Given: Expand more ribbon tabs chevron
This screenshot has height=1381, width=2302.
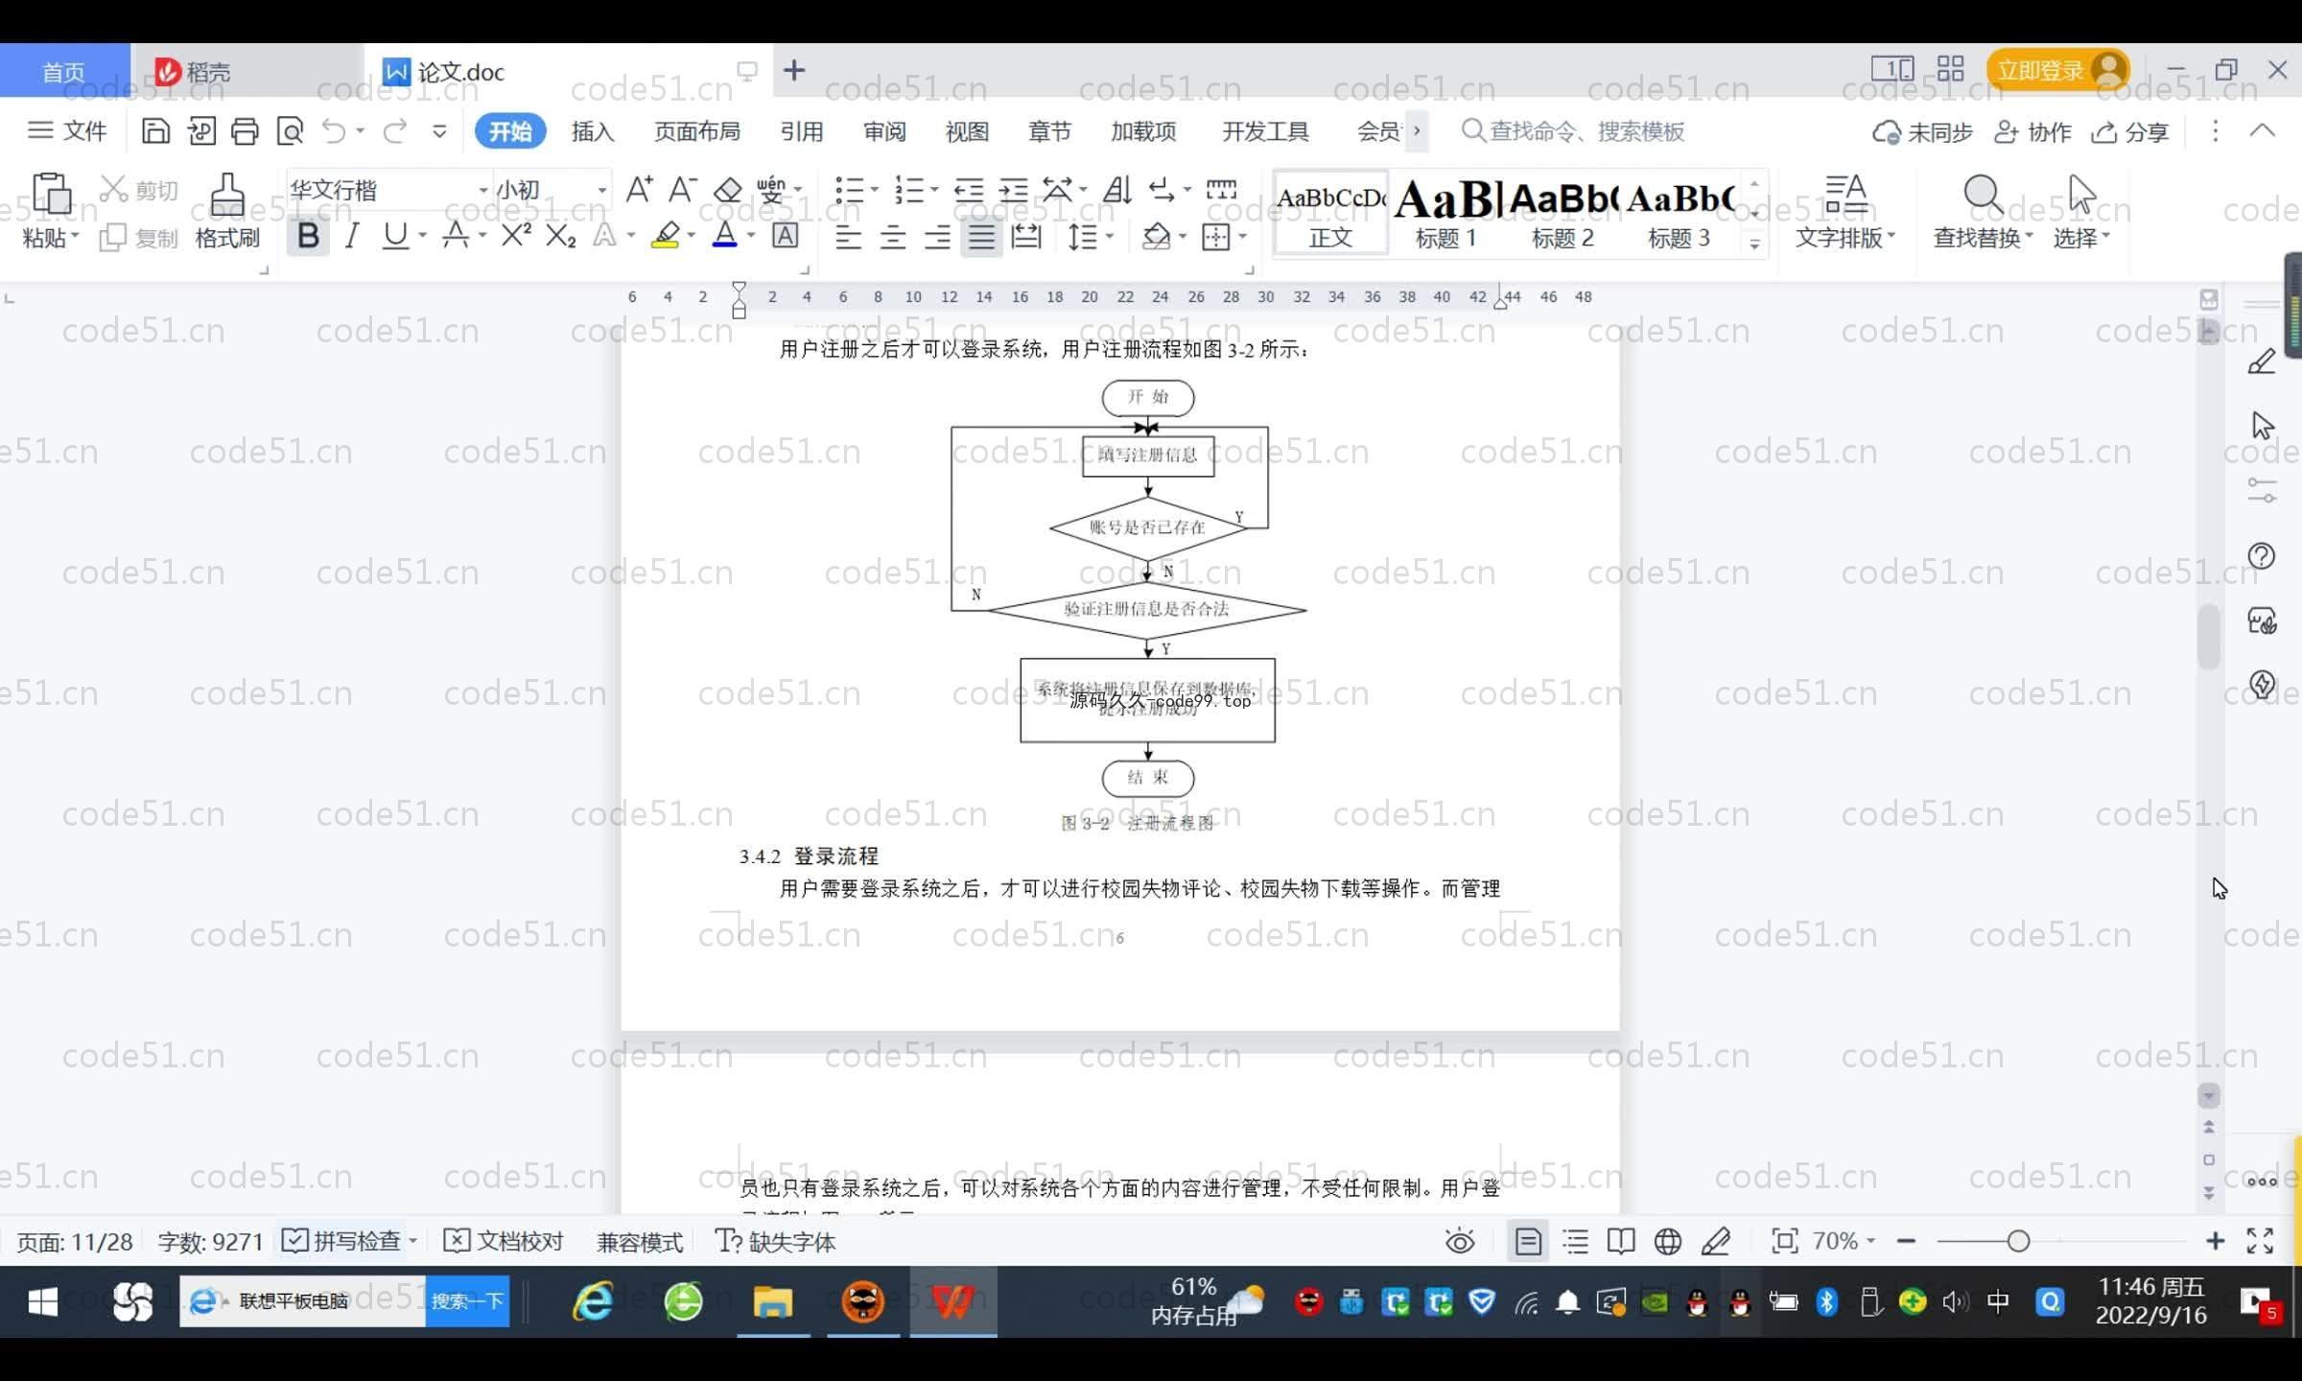Looking at the screenshot, I should [1418, 131].
